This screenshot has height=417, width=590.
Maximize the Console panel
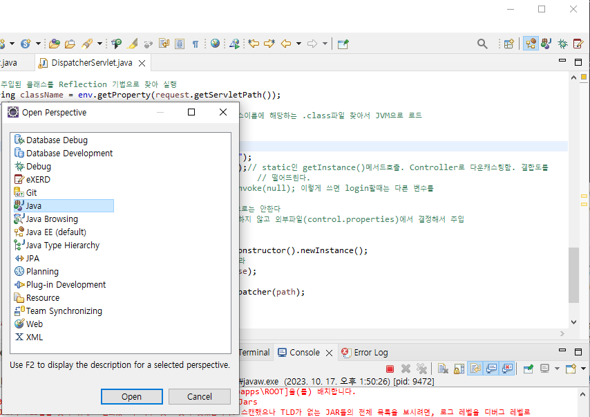point(578,352)
